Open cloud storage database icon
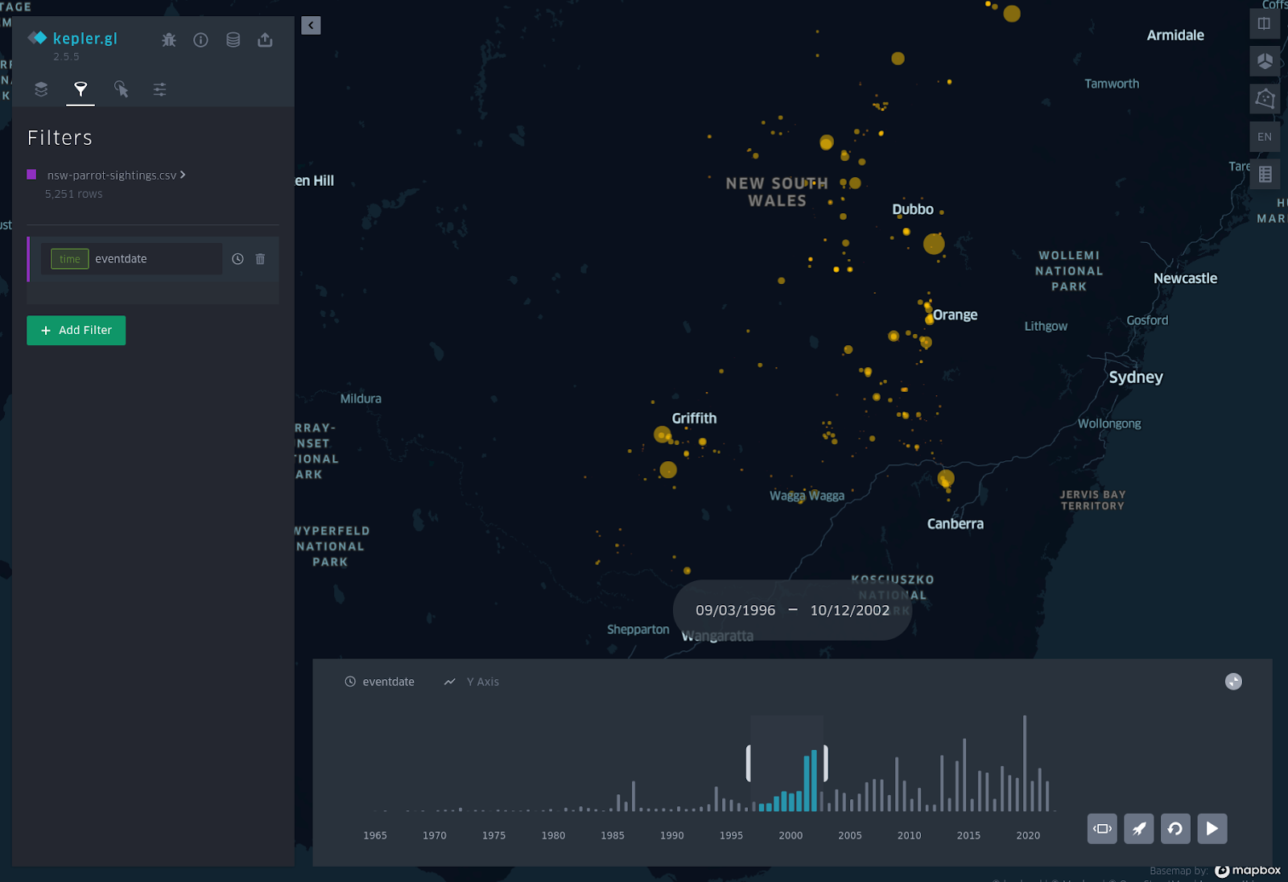 [x=233, y=39]
